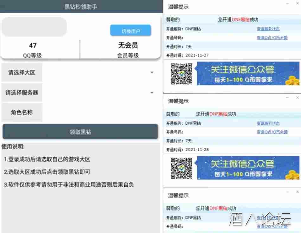Open the 请选择大区 dropdown arrow
This screenshot has height=233, width=301.
click(152, 72)
